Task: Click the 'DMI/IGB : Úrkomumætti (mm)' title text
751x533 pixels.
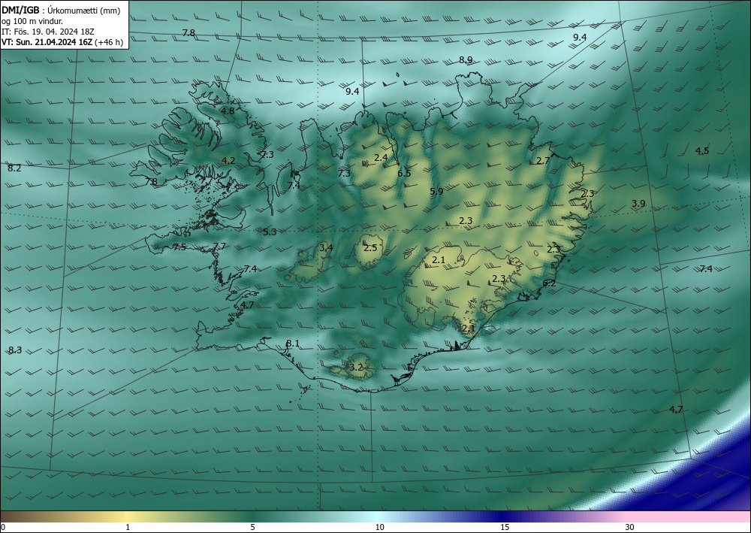Action: [61, 10]
